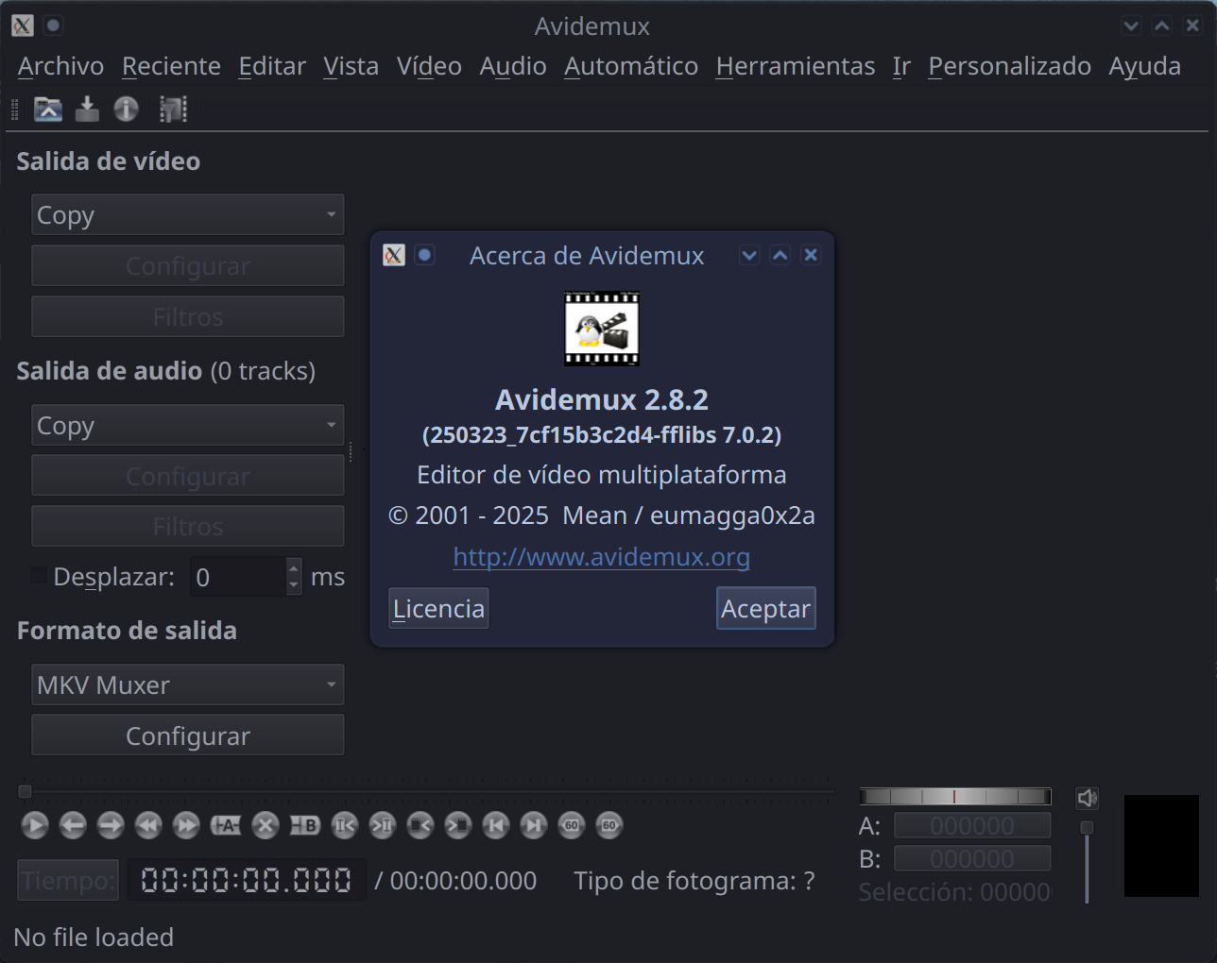Toggle the audio volume speaker icon
The height and width of the screenshot is (963, 1217).
tap(1088, 798)
